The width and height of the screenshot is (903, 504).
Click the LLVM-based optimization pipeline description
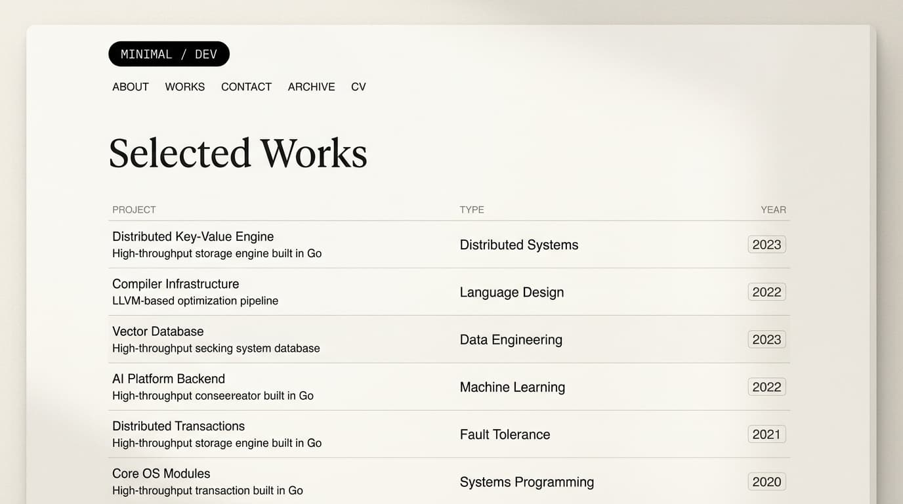pyautogui.click(x=196, y=301)
